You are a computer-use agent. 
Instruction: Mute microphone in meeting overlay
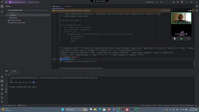coord(175,39)
